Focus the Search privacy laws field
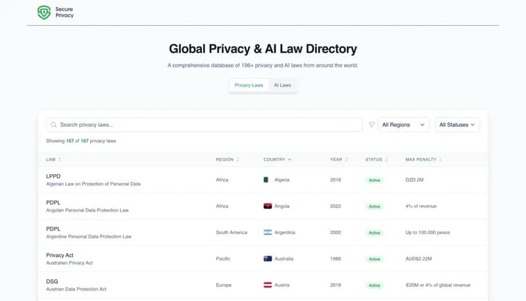 tap(204, 125)
